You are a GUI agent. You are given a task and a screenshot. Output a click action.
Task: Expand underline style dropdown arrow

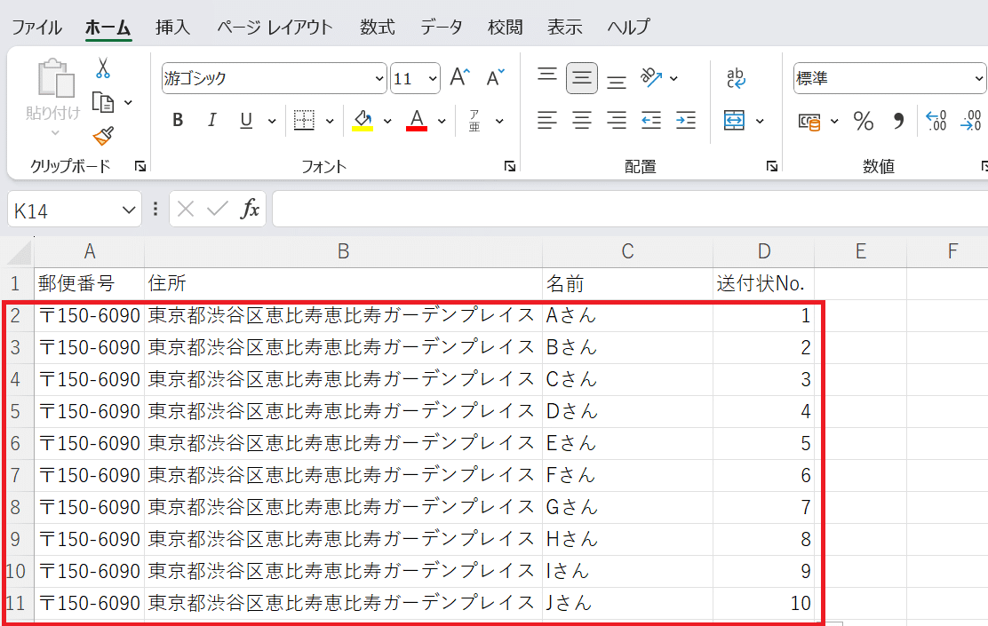[x=272, y=121]
